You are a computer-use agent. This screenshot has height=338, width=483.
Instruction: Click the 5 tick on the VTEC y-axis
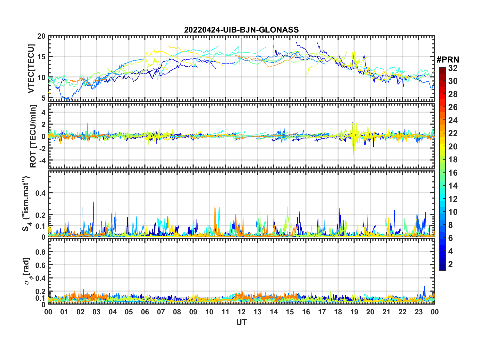43,98
